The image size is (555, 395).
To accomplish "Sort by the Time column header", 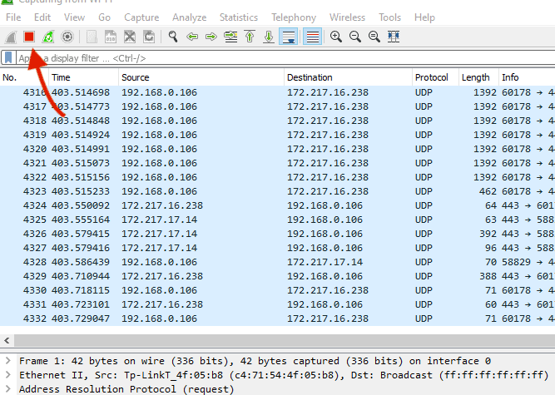I will pos(83,77).
